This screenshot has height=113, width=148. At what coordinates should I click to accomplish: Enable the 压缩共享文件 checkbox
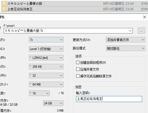[x=78, y=69]
